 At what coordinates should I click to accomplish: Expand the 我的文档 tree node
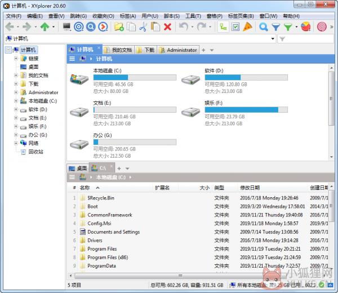point(16,76)
